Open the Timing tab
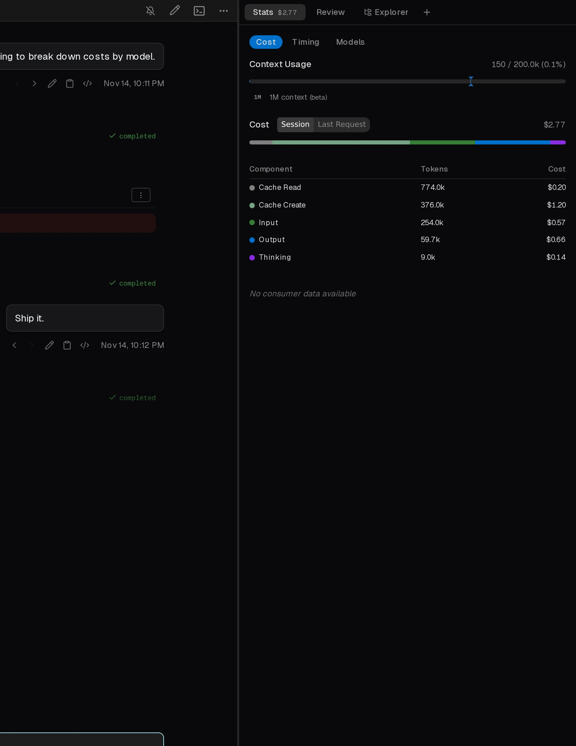The image size is (576, 746). (x=305, y=42)
